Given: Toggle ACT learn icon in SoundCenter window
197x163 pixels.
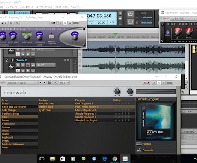Looking at the screenshot, I should pyautogui.click(x=146, y=83).
